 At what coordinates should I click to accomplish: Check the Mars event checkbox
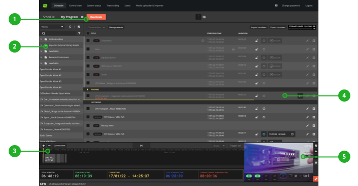(88, 49)
